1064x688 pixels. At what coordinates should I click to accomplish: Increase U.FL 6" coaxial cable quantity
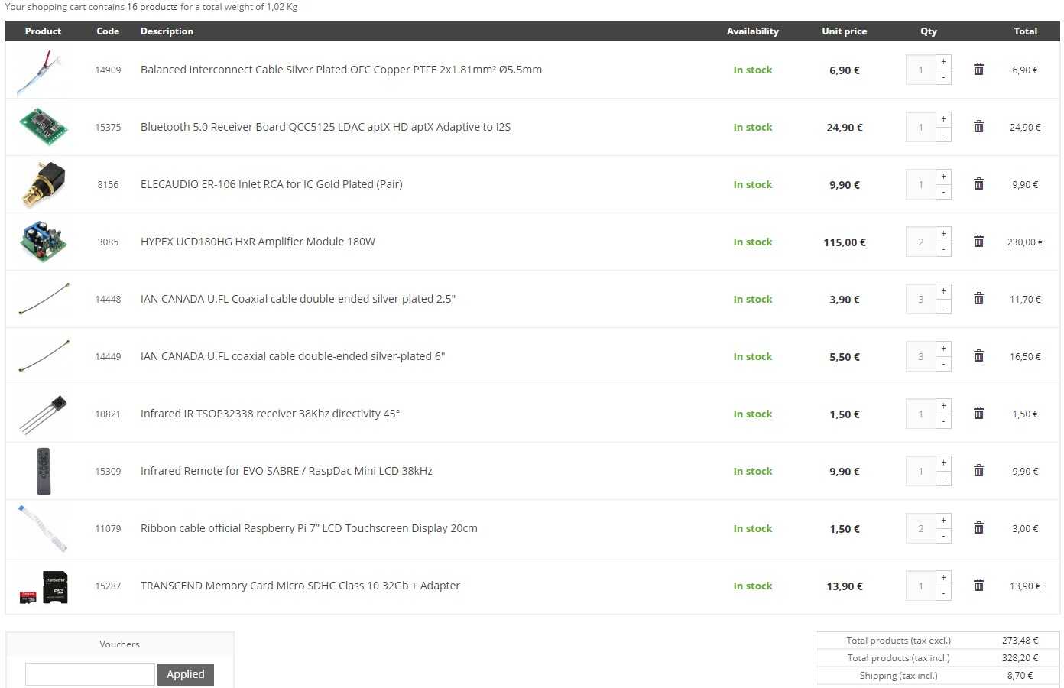click(x=943, y=349)
